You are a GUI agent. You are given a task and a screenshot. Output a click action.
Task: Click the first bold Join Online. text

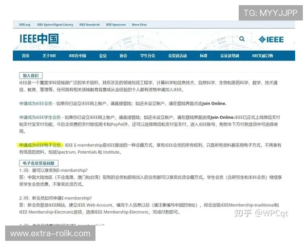[214, 104]
